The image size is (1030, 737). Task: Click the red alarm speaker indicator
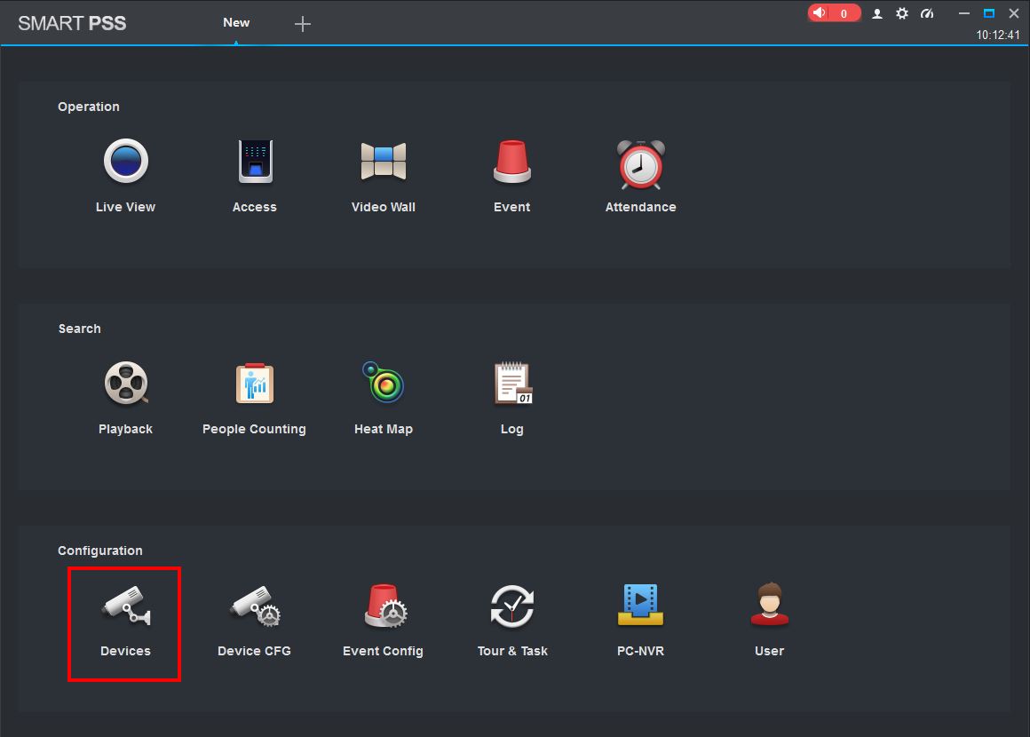click(x=834, y=13)
